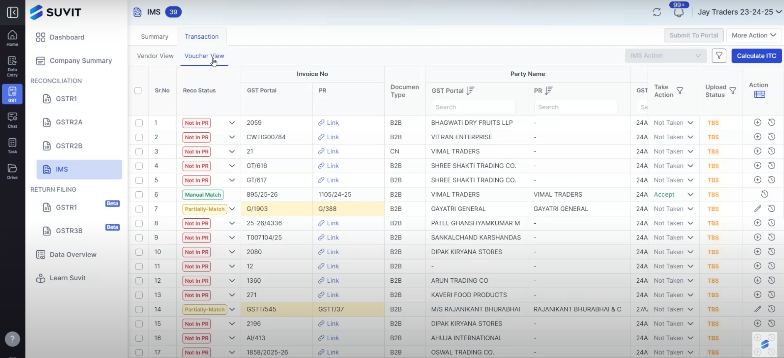The height and width of the screenshot is (358, 784).
Task: Click the refresh sync icon in header
Action: 657,12
